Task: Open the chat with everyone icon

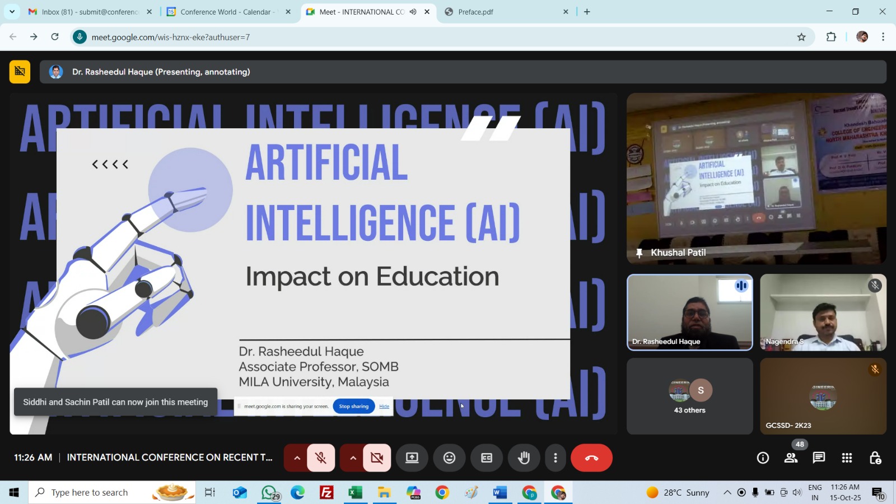Action: (x=819, y=458)
